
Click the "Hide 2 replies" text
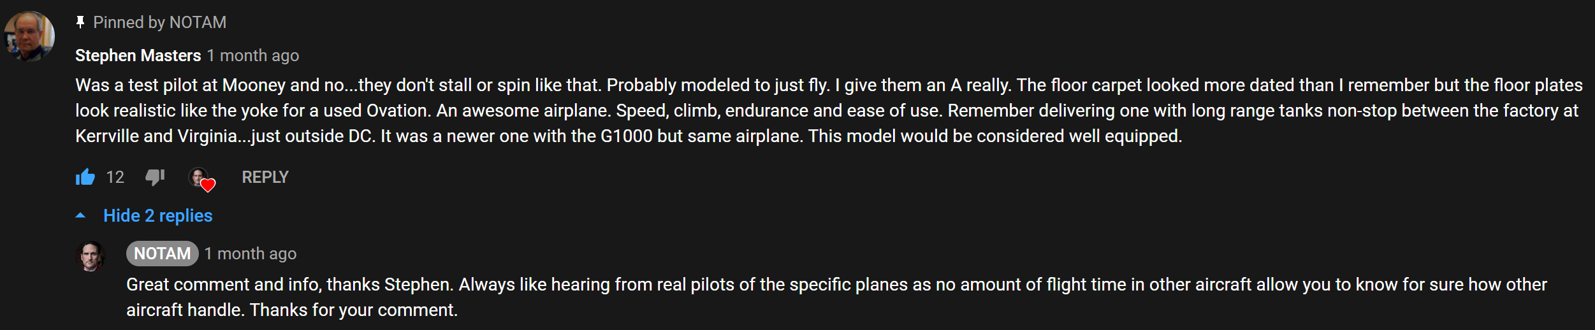point(157,216)
